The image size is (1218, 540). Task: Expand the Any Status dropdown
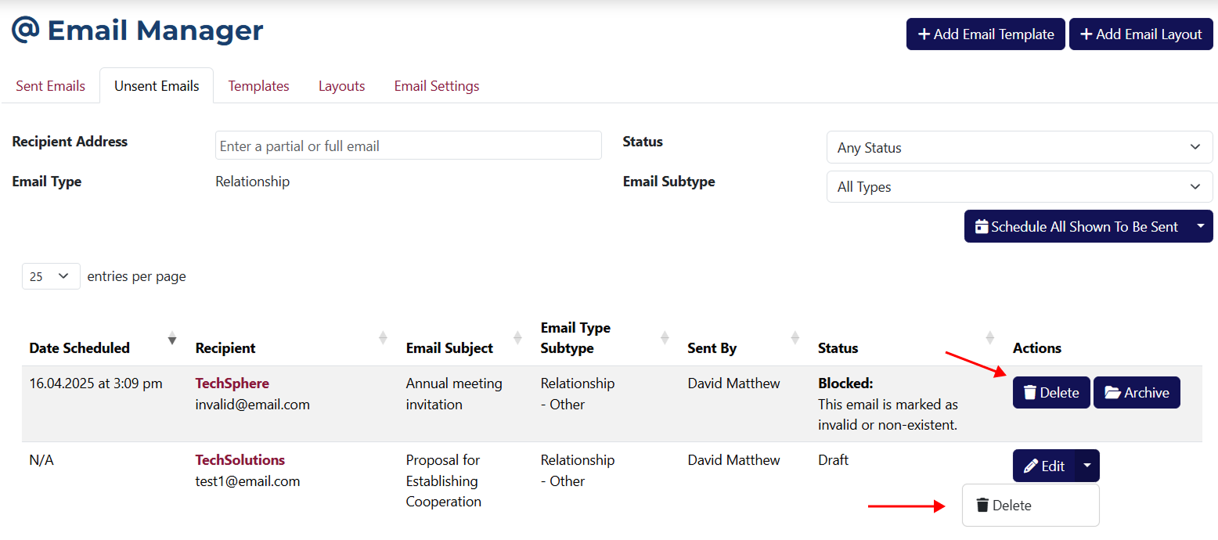pos(1019,147)
